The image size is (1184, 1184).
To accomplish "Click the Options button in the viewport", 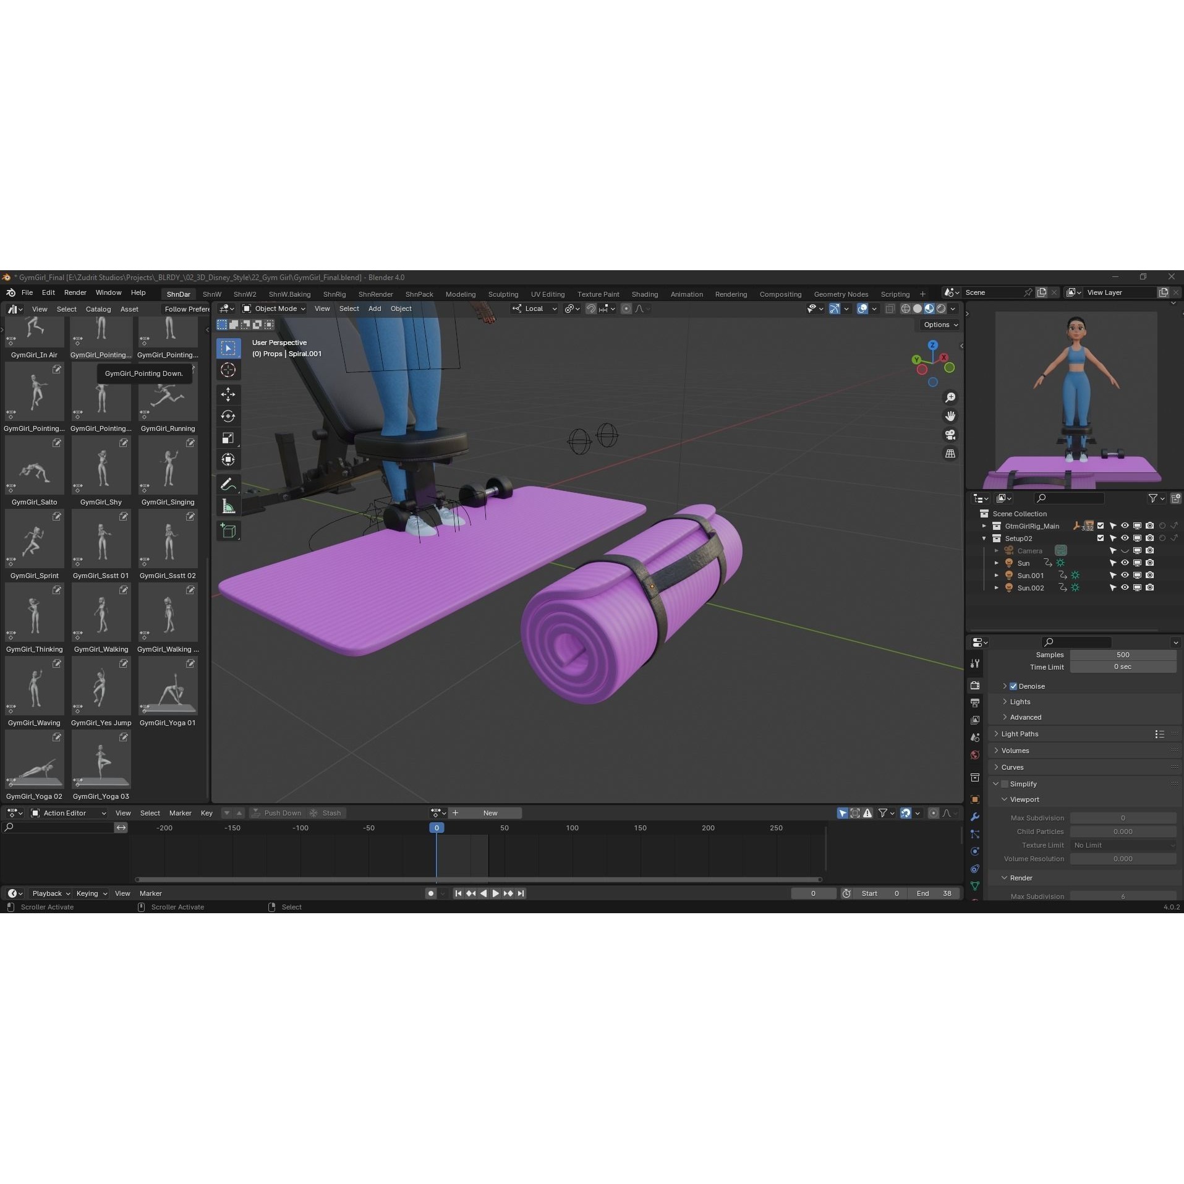I will (x=937, y=324).
